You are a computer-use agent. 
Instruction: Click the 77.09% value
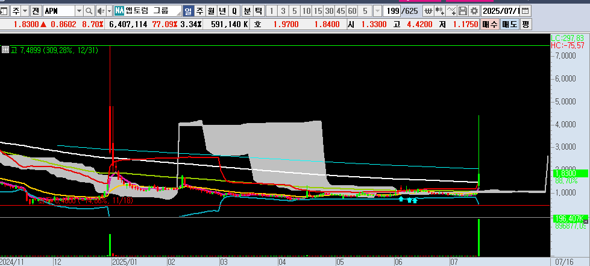pyautogui.click(x=165, y=25)
